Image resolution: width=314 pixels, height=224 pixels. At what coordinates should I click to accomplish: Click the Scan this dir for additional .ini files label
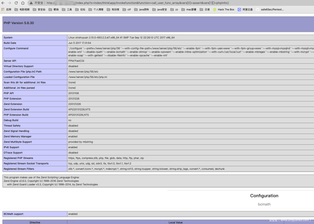point(25,83)
